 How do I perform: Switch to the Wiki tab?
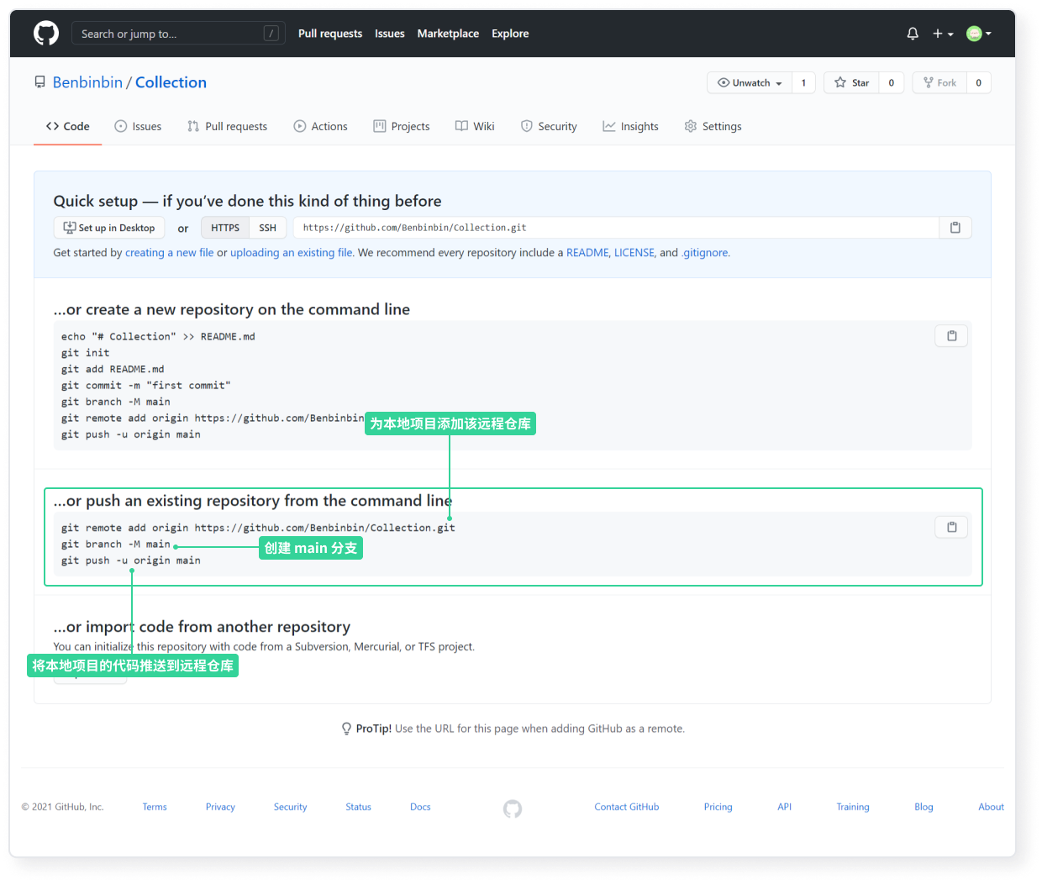[475, 126]
